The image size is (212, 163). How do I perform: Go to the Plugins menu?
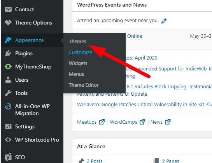[24, 53]
